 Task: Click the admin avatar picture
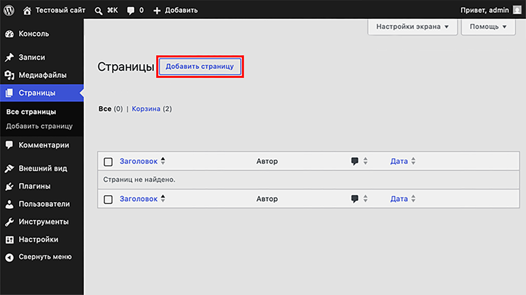tap(517, 10)
